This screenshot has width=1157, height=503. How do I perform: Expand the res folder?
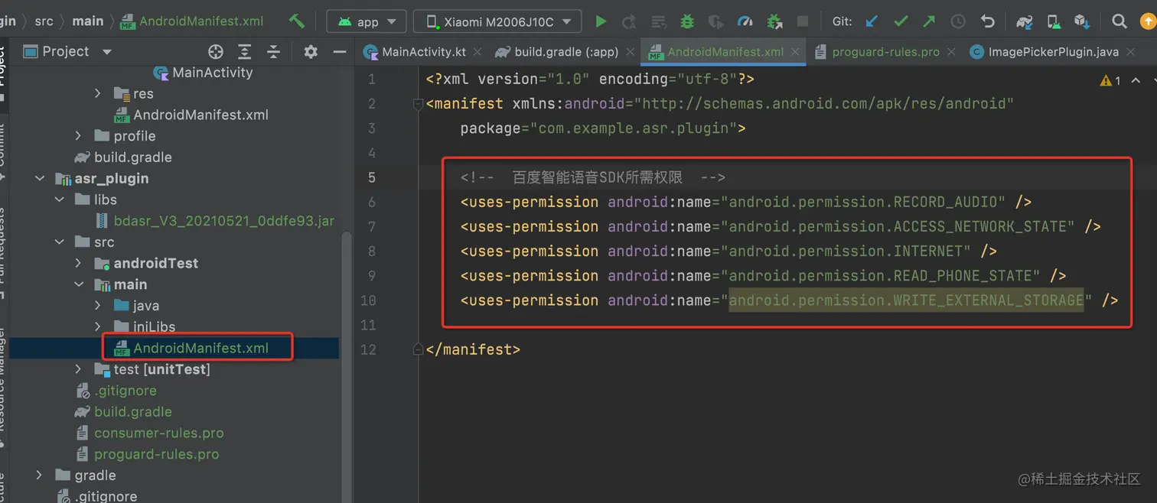tap(97, 93)
